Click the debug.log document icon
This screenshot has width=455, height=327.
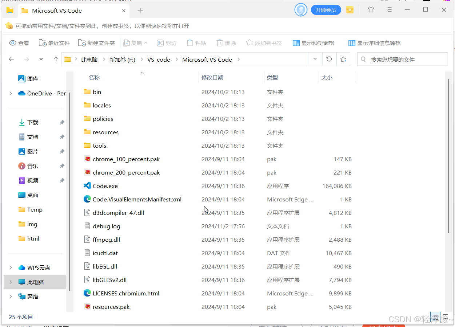[87, 226]
